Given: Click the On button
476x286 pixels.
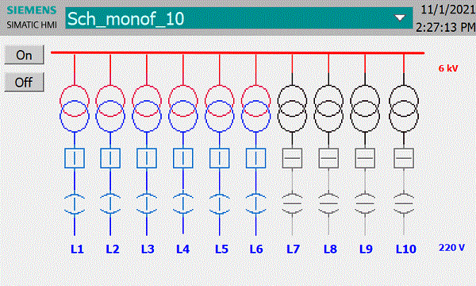Looking at the screenshot, I should pyautogui.click(x=25, y=55).
